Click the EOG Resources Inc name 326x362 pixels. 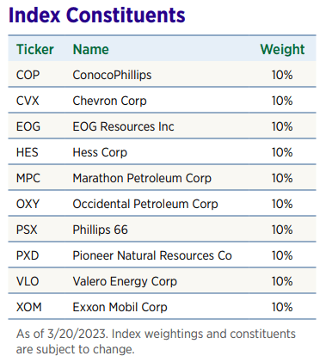point(123,126)
